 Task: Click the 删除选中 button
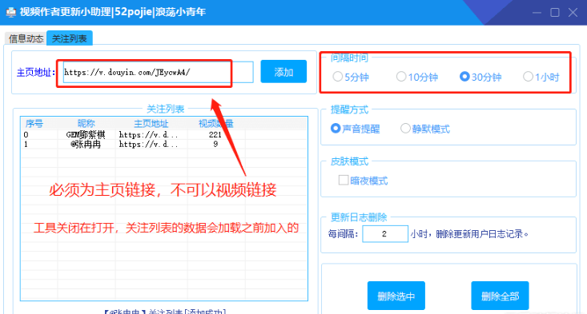click(x=396, y=296)
